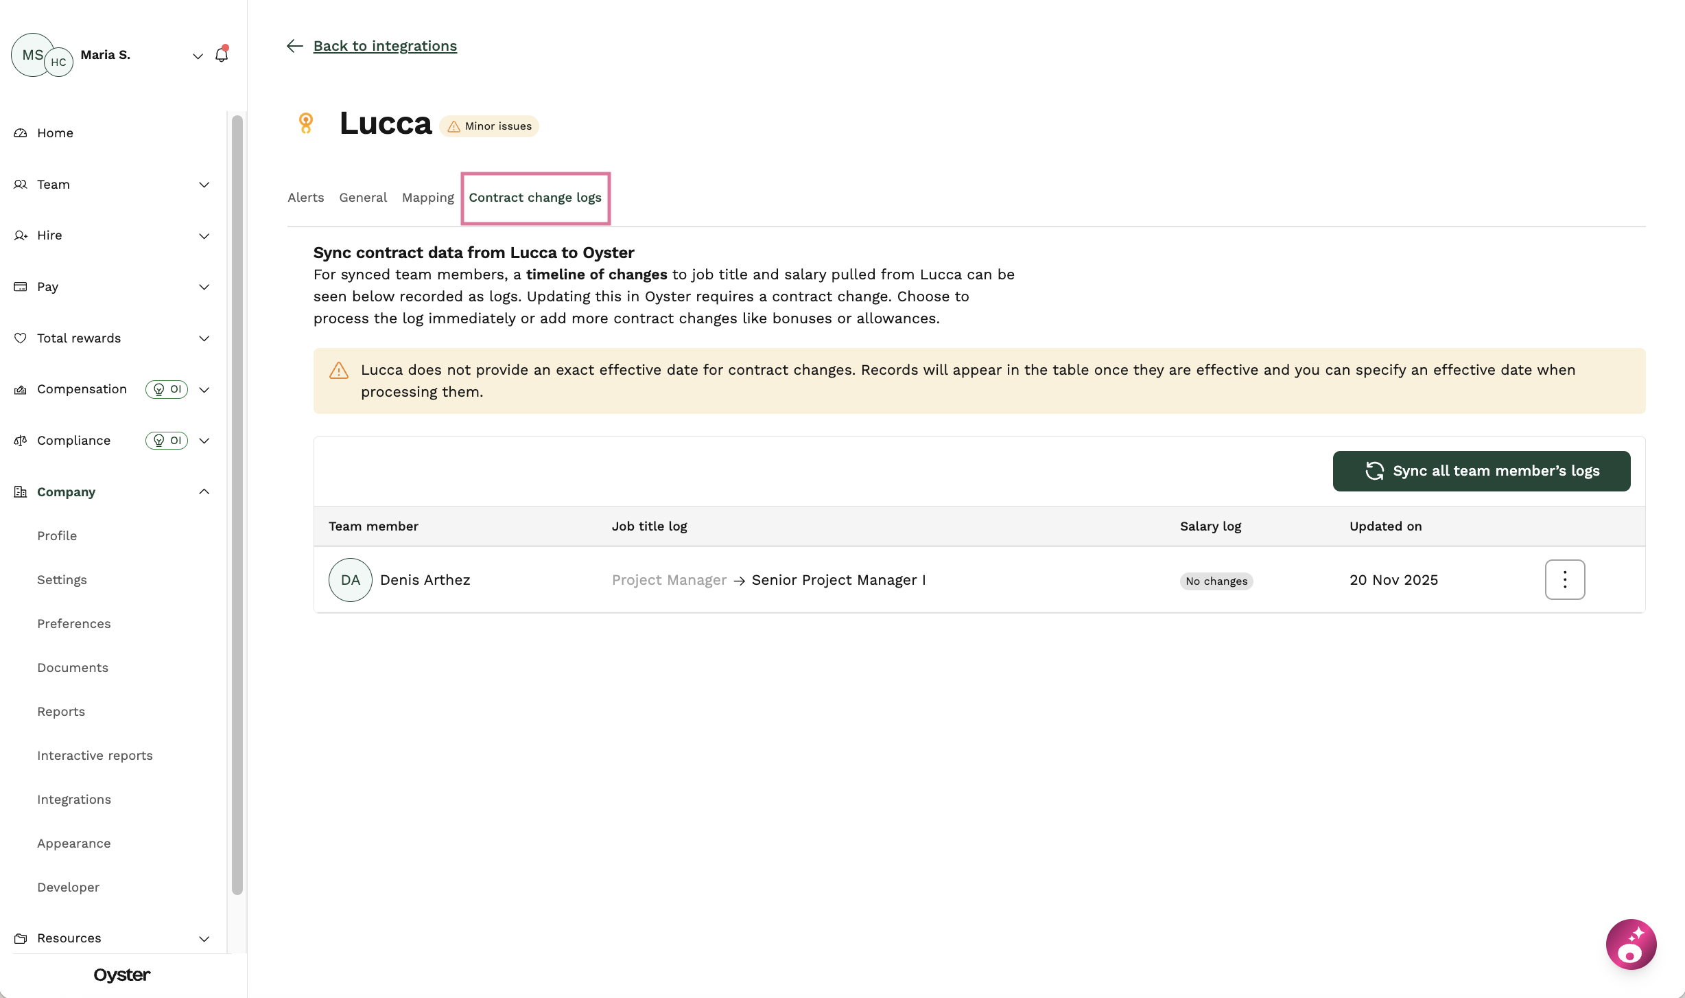Switch to the Mapping tab
The height and width of the screenshot is (998, 1685).
tap(428, 198)
